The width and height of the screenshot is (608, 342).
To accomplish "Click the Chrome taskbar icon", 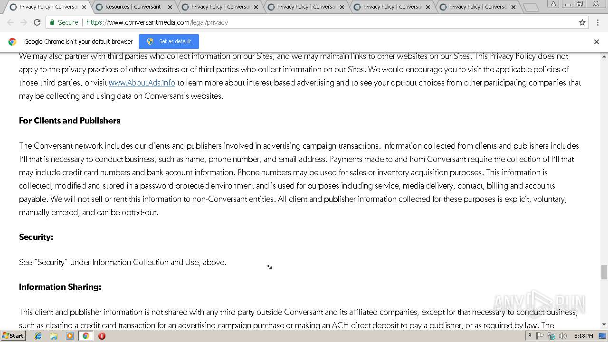I will (85, 336).
